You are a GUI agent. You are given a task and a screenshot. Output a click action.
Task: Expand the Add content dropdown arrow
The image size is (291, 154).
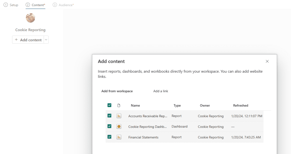tap(46, 40)
